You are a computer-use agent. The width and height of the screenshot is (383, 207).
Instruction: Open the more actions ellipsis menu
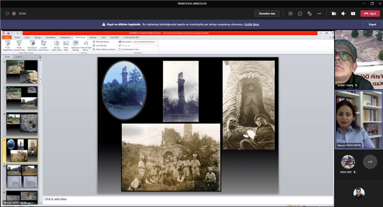tap(319, 14)
